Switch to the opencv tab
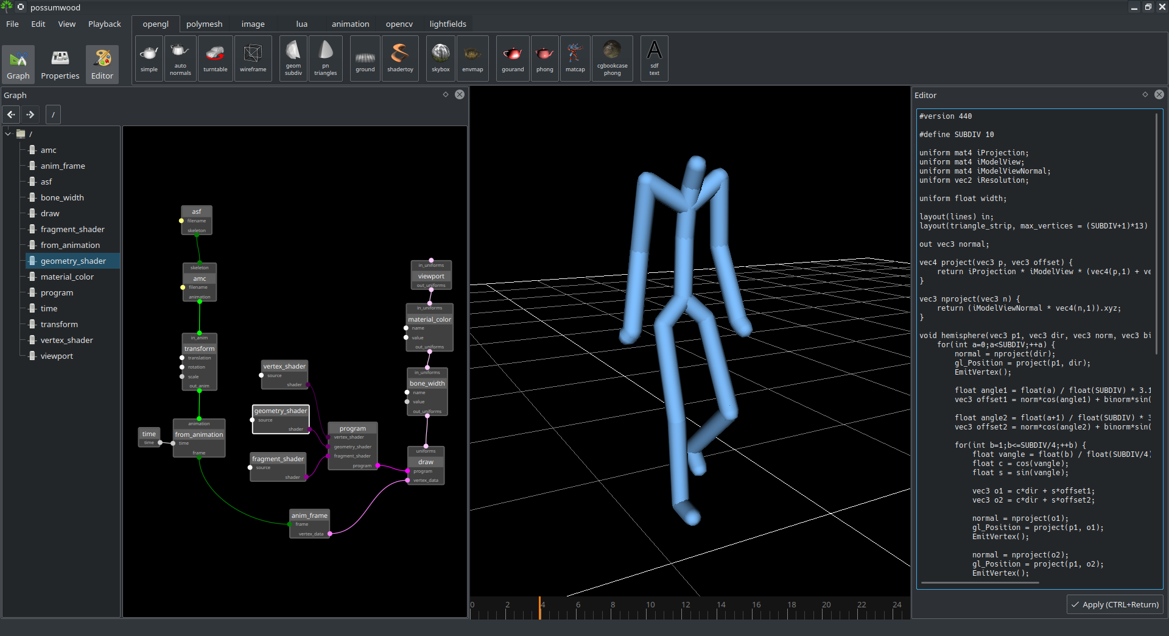The height and width of the screenshot is (636, 1169). (x=399, y=24)
